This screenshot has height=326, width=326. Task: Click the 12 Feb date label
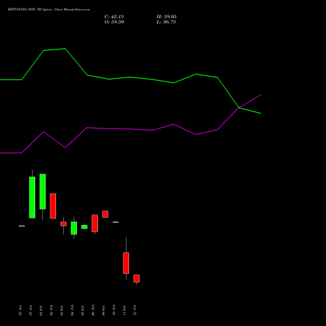click(x=135, y=310)
